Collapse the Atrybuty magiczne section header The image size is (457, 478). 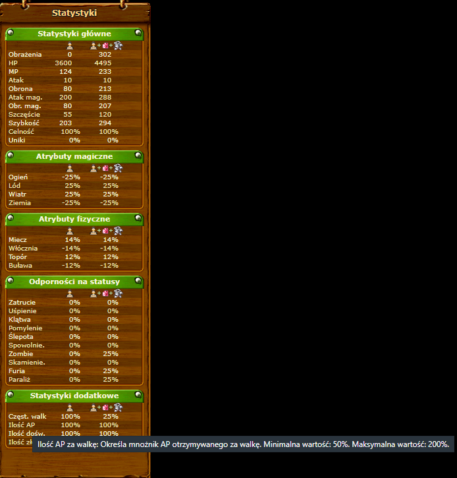tap(74, 156)
